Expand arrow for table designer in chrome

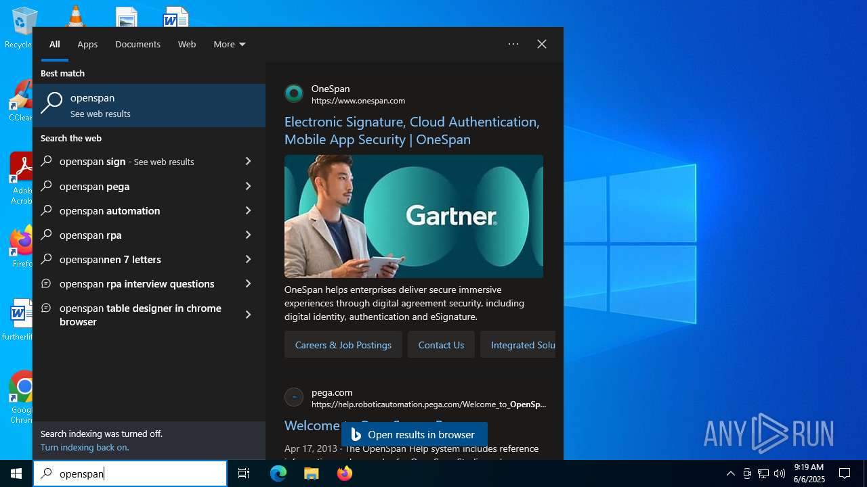coord(248,315)
